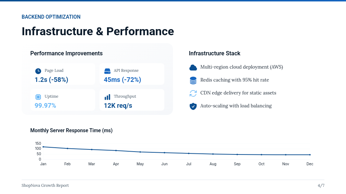Click the May label on chart axis
The height and width of the screenshot is (194, 346).
pos(140,164)
